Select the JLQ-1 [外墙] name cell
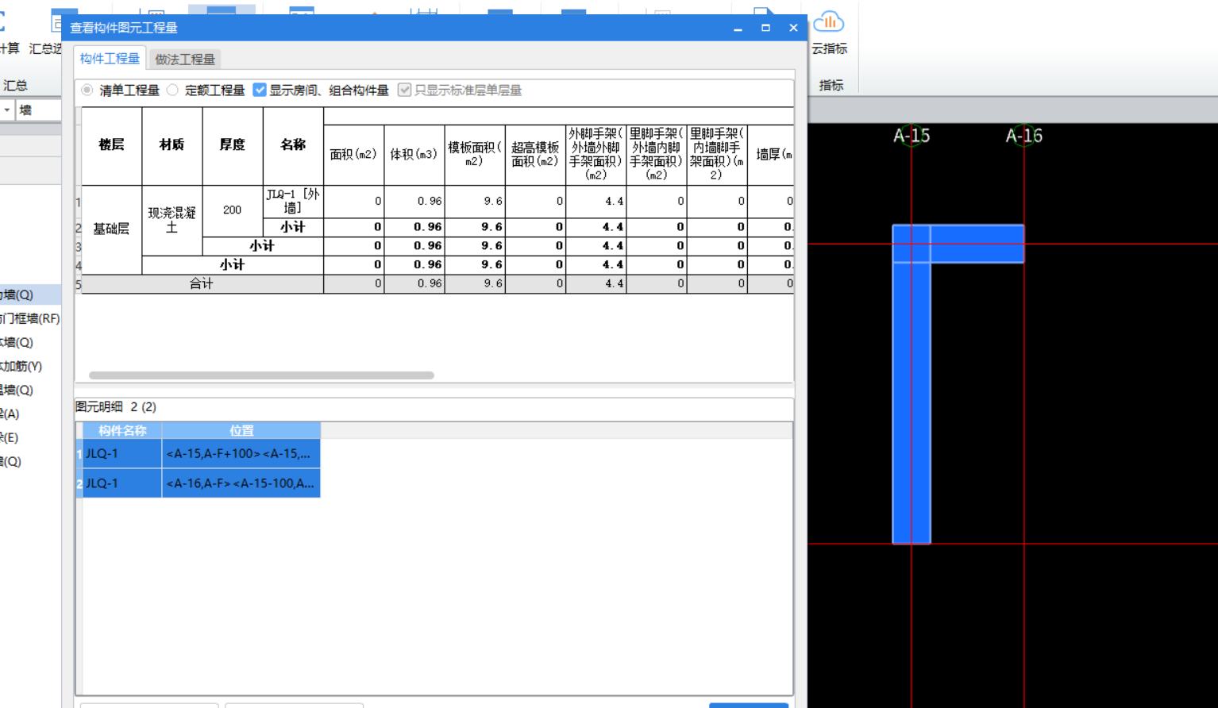The image size is (1218, 708). coord(293,202)
